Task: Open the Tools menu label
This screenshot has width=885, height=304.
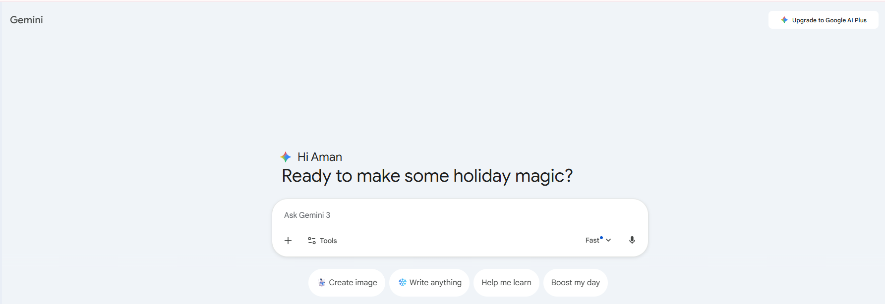Action: click(x=328, y=241)
